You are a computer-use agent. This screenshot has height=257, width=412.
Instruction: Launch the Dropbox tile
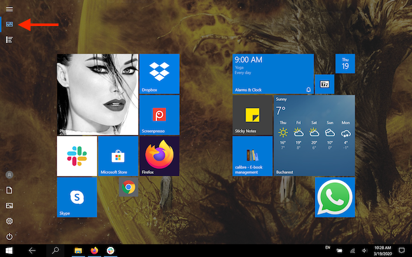(160, 74)
